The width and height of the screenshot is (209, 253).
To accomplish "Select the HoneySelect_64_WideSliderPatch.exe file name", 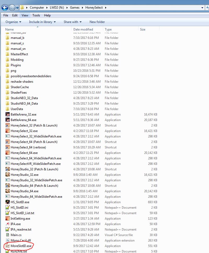I will (x=36, y=158).
